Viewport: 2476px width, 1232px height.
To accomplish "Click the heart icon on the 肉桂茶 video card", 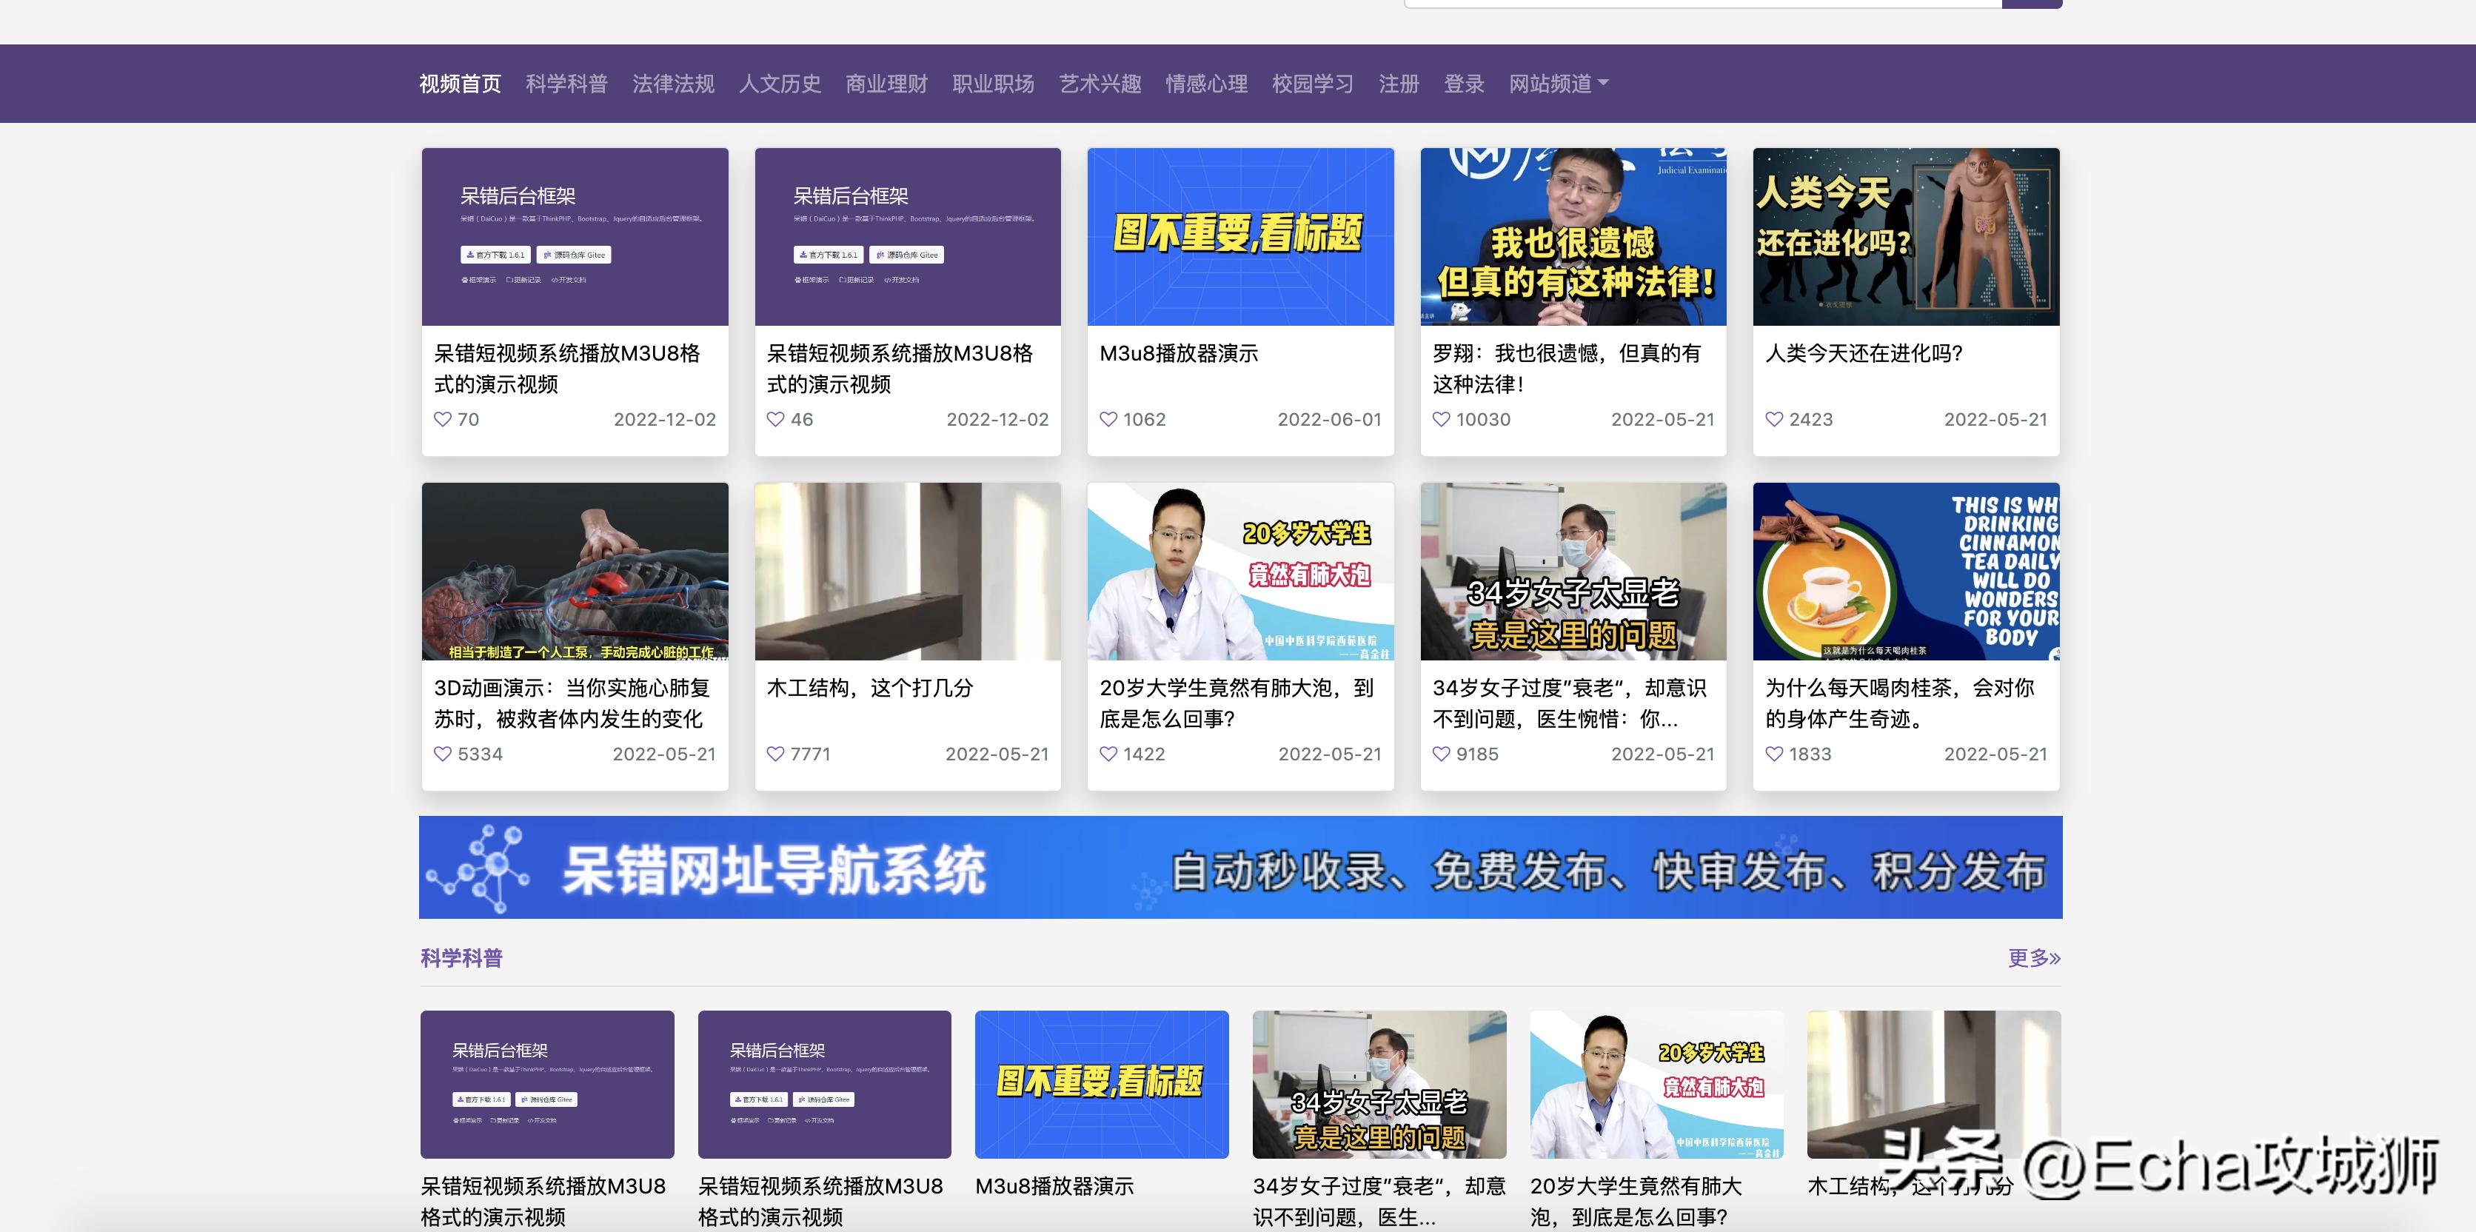I will [1774, 754].
